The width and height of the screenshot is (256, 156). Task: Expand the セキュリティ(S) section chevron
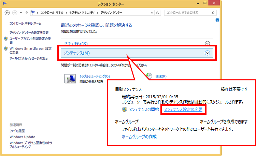pos(207,43)
